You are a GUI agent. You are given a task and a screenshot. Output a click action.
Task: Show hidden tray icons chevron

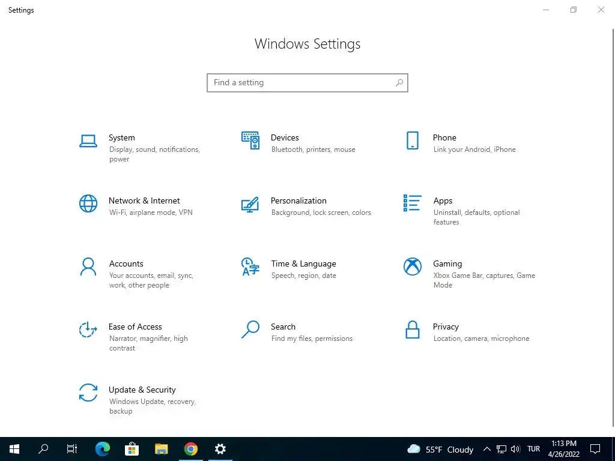pyautogui.click(x=486, y=449)
